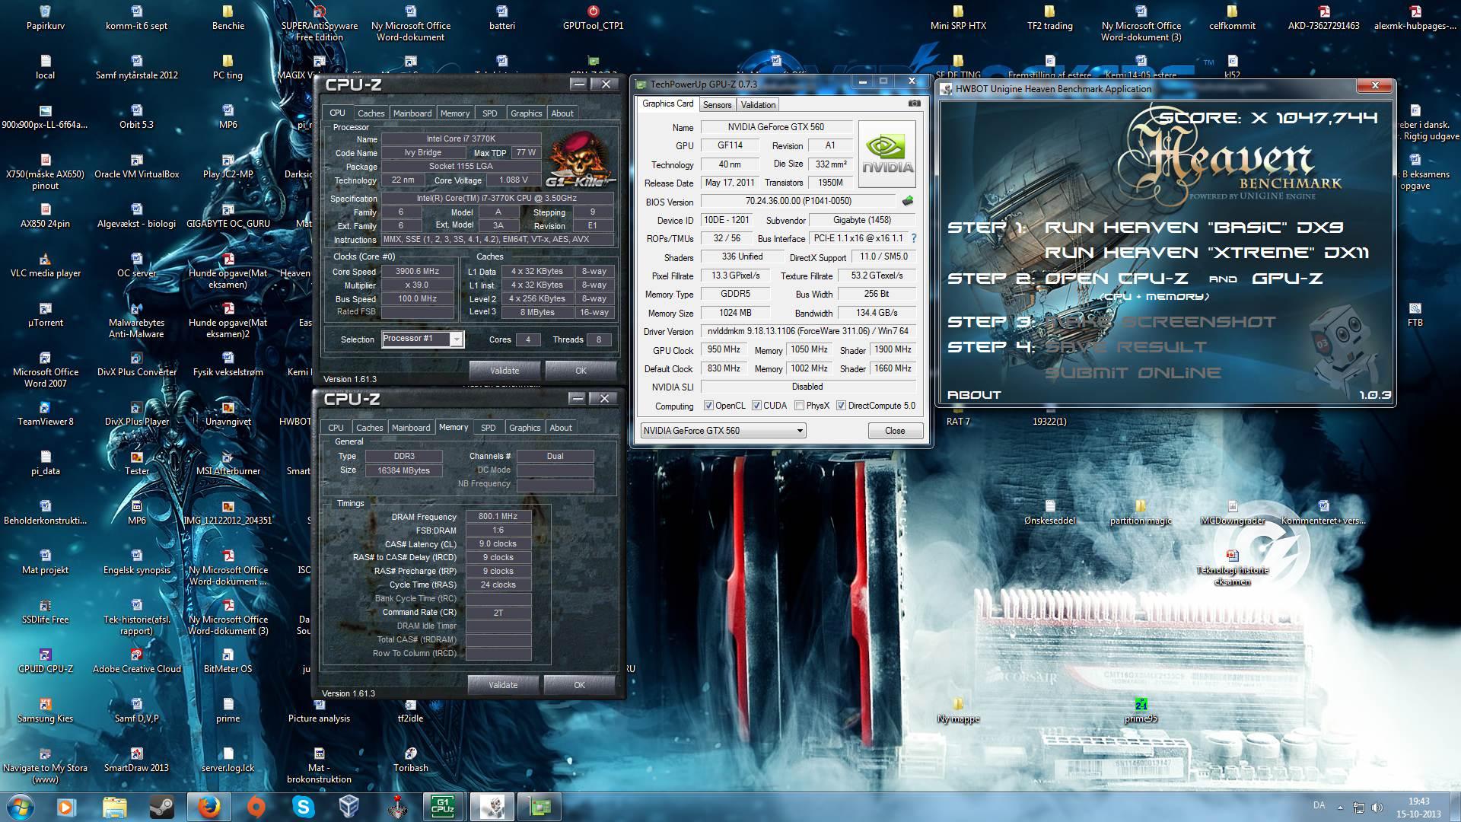1461x822 pixels.
Task: Click the bus interface question mark icon
Action: click(x=914, y=238)
